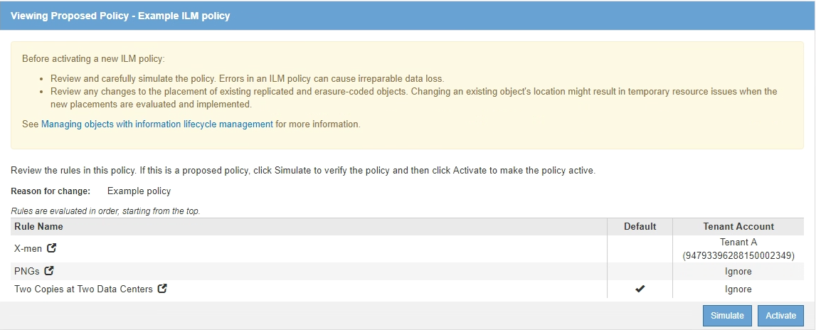Click the Viewing Proposed Policy title bar
Screen dimensions: 816x330
click(120, 15)
